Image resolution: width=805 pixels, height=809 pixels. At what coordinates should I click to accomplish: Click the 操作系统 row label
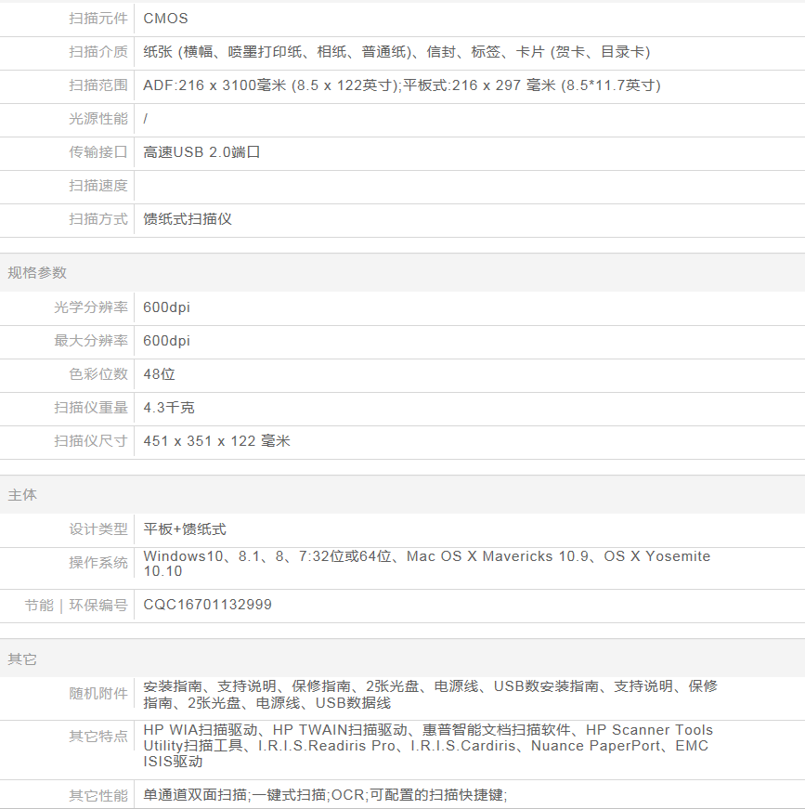coord(98,563)
